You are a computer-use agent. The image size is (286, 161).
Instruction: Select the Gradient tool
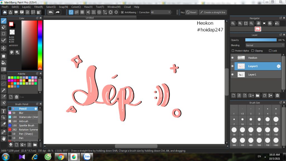pyautogui.click(x=4, y=69)
